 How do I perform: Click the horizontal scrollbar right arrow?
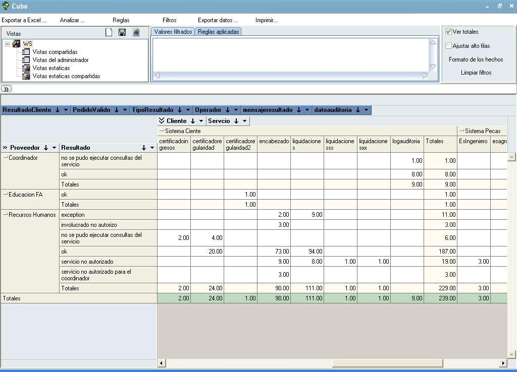503,363
